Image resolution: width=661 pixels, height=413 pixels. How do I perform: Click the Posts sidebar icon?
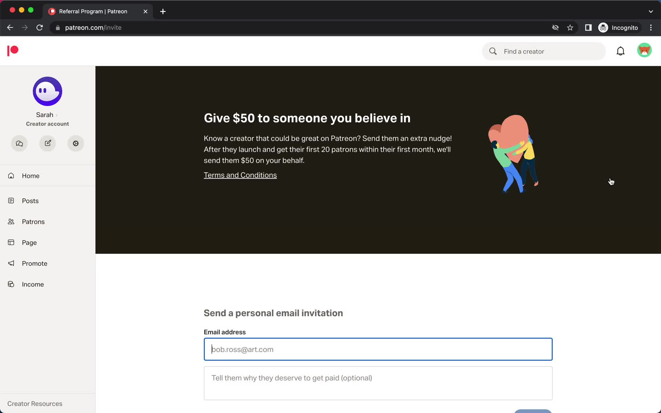[x=11, y=200]
